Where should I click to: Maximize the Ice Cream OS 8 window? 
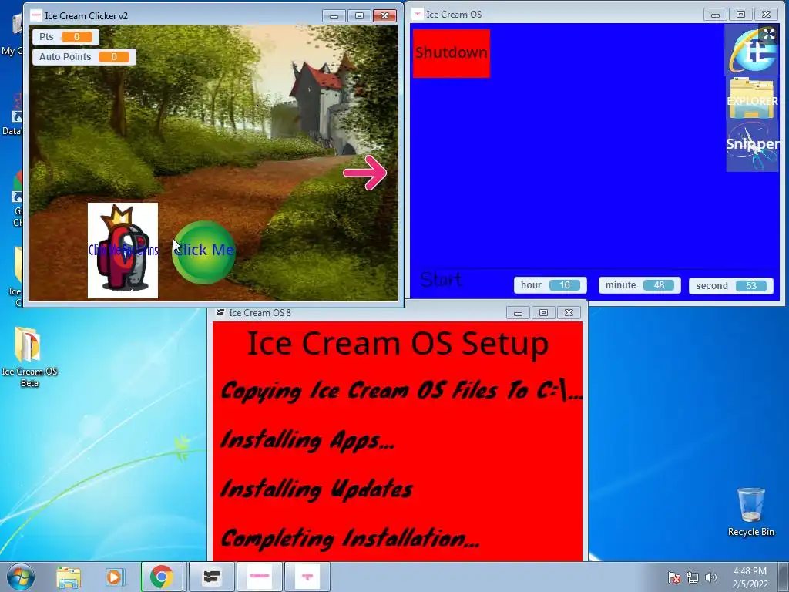(543, 313)
